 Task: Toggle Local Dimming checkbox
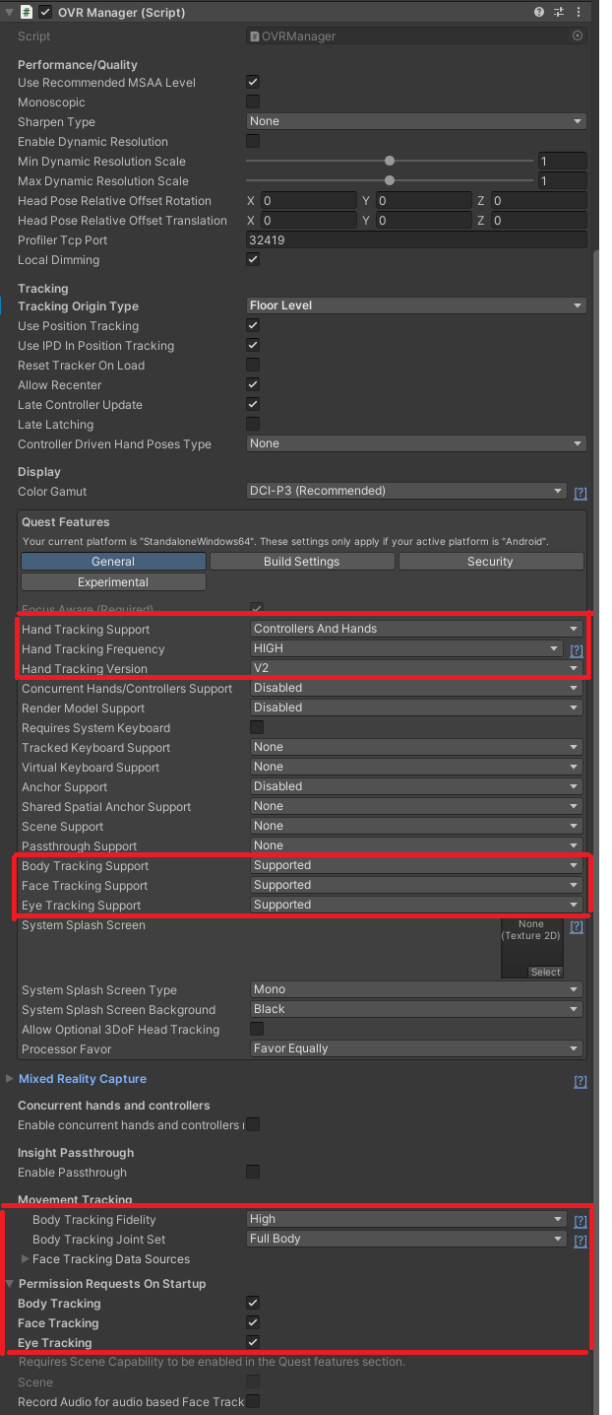coord(253,260)
